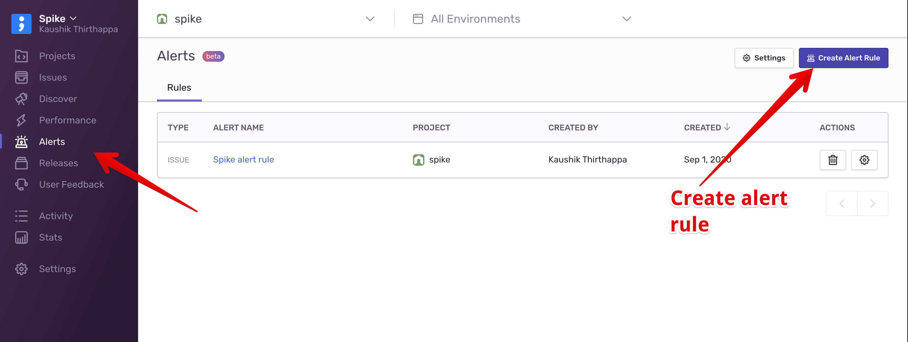
Task: Go to Projects in sidebar
Action: [x=57, y=56]
